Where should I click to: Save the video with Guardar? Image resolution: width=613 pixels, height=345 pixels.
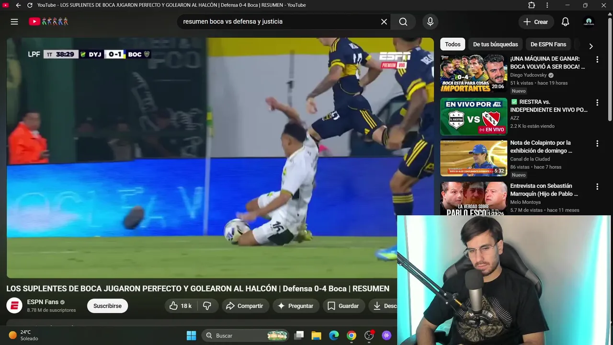point(343,306)
